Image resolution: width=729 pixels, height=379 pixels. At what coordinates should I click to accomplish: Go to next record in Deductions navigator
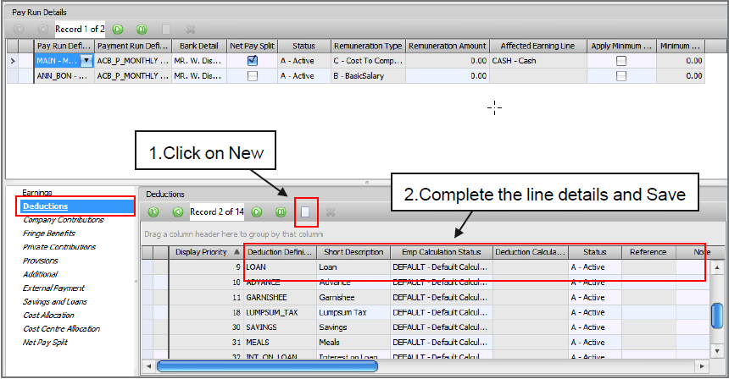point(257,212)
